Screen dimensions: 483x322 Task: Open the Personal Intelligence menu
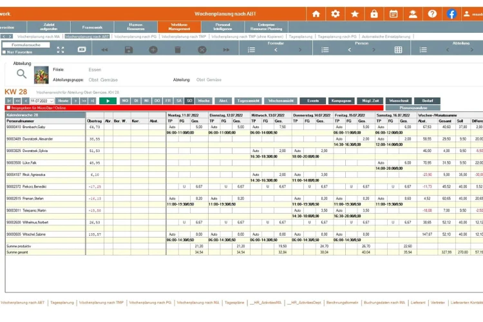tap(223, 27)
